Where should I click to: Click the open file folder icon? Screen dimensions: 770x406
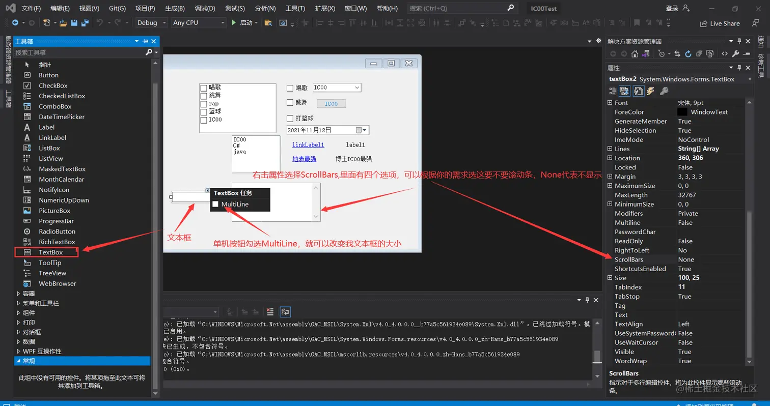click(63, 23)
